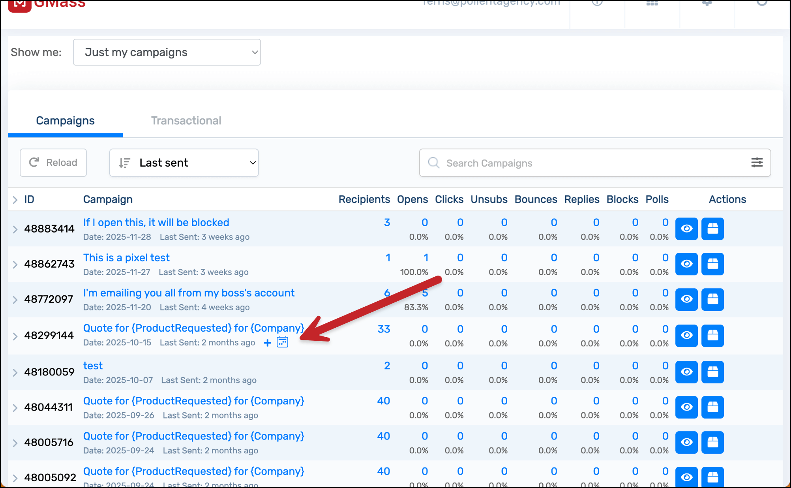This screenshot has width=791, height=488.
Task: Open 'I'm emailing you all from my boss's account'
Action: (x=189, y=293)
